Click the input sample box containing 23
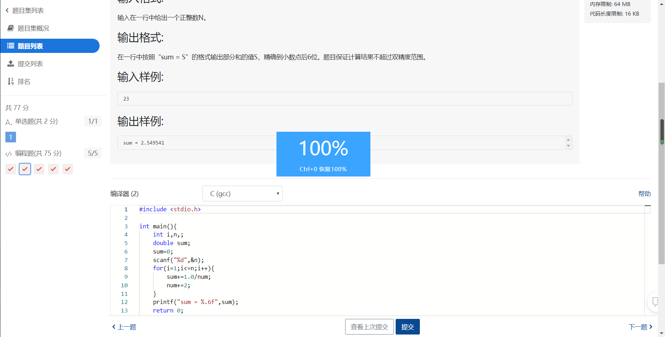The image size is (665, 337). click(345, 99)
